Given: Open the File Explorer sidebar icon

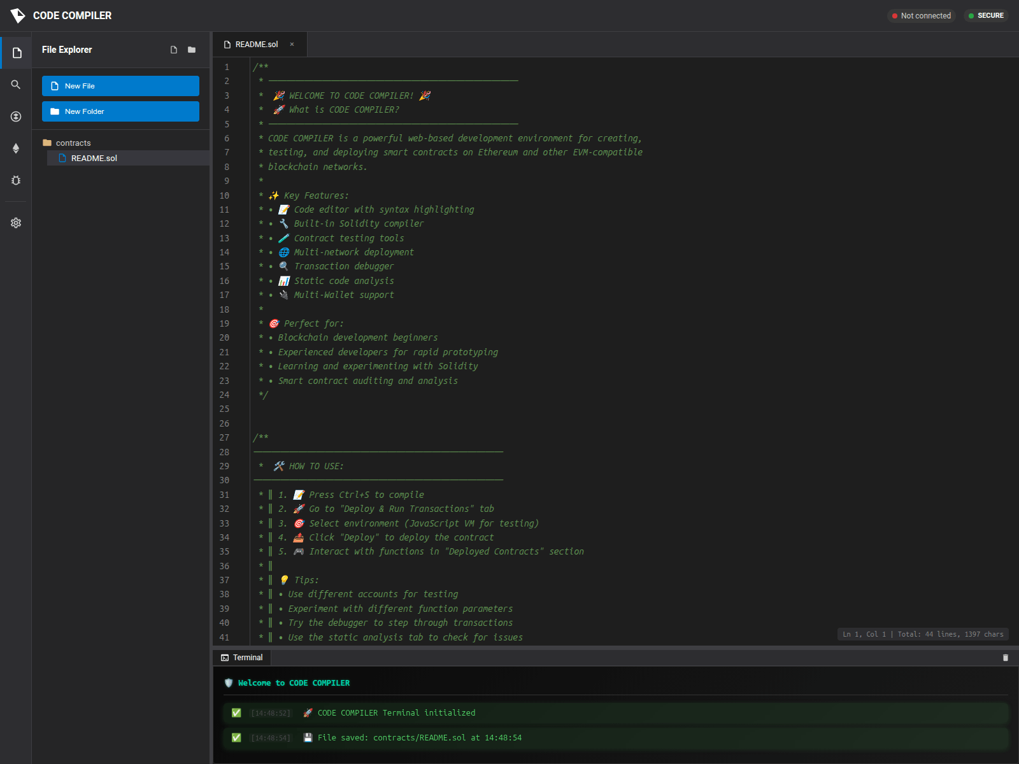Looking at the screenshot, I should click(x=16, y=52).
